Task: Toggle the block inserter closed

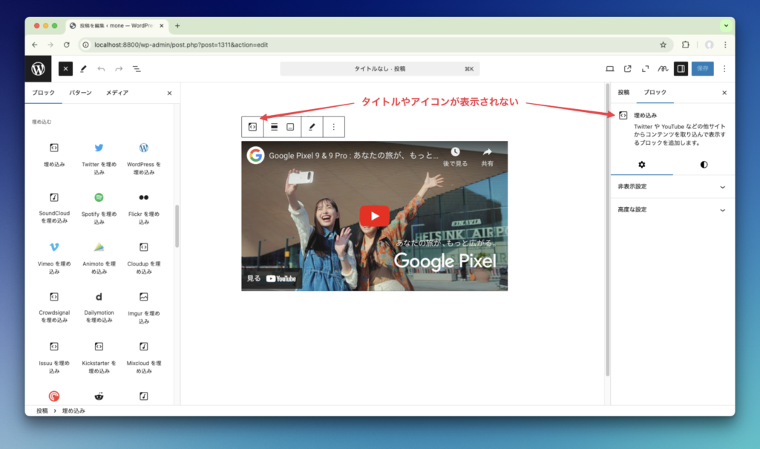Action: click(x=65, y=69)
